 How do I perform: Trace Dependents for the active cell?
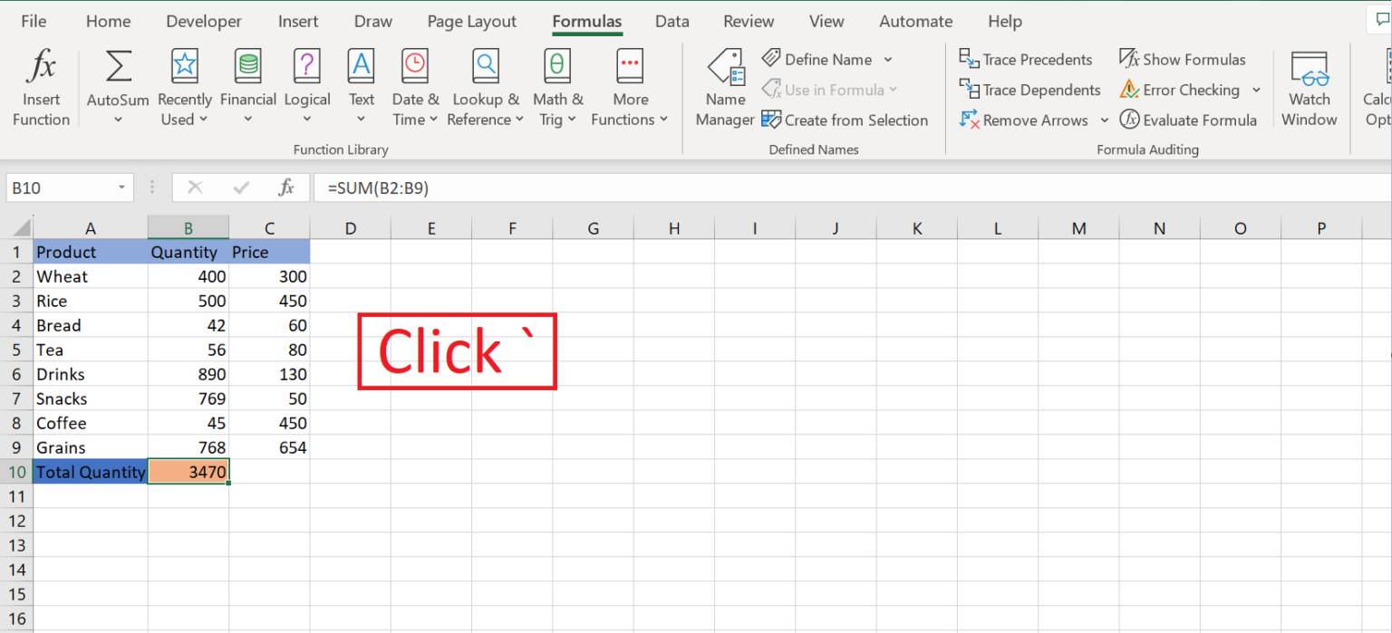point(1029,90)
